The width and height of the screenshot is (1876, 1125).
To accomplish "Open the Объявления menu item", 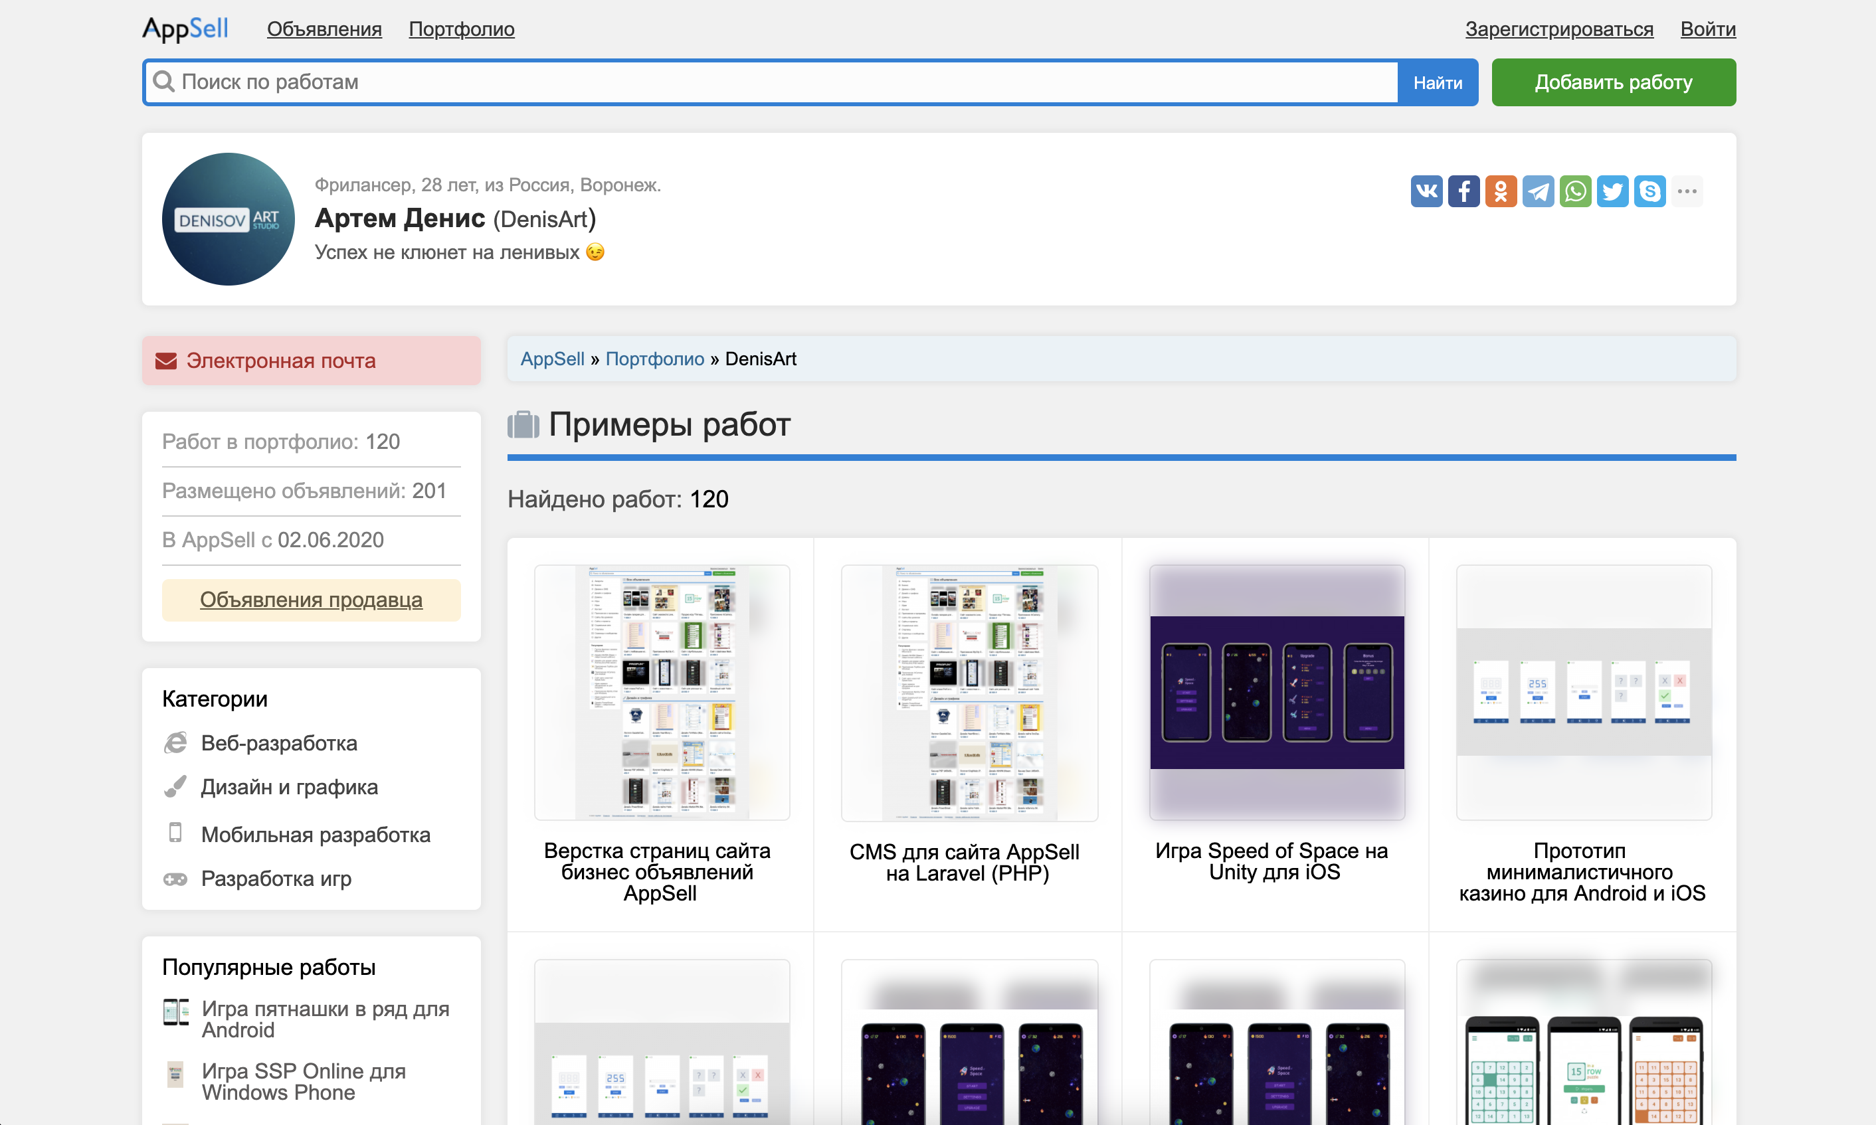I will 324,29.
